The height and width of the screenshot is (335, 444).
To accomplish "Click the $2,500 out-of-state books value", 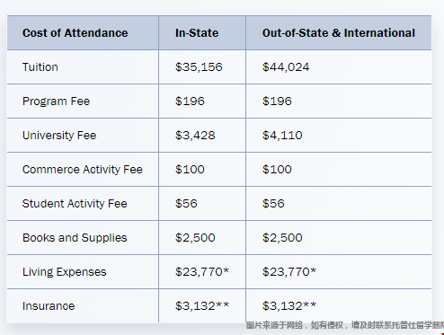I will (282, 238).
